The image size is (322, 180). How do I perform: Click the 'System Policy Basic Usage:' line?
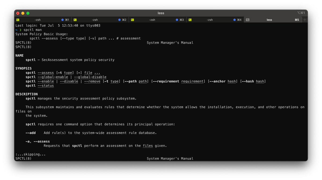click(42, 34)
